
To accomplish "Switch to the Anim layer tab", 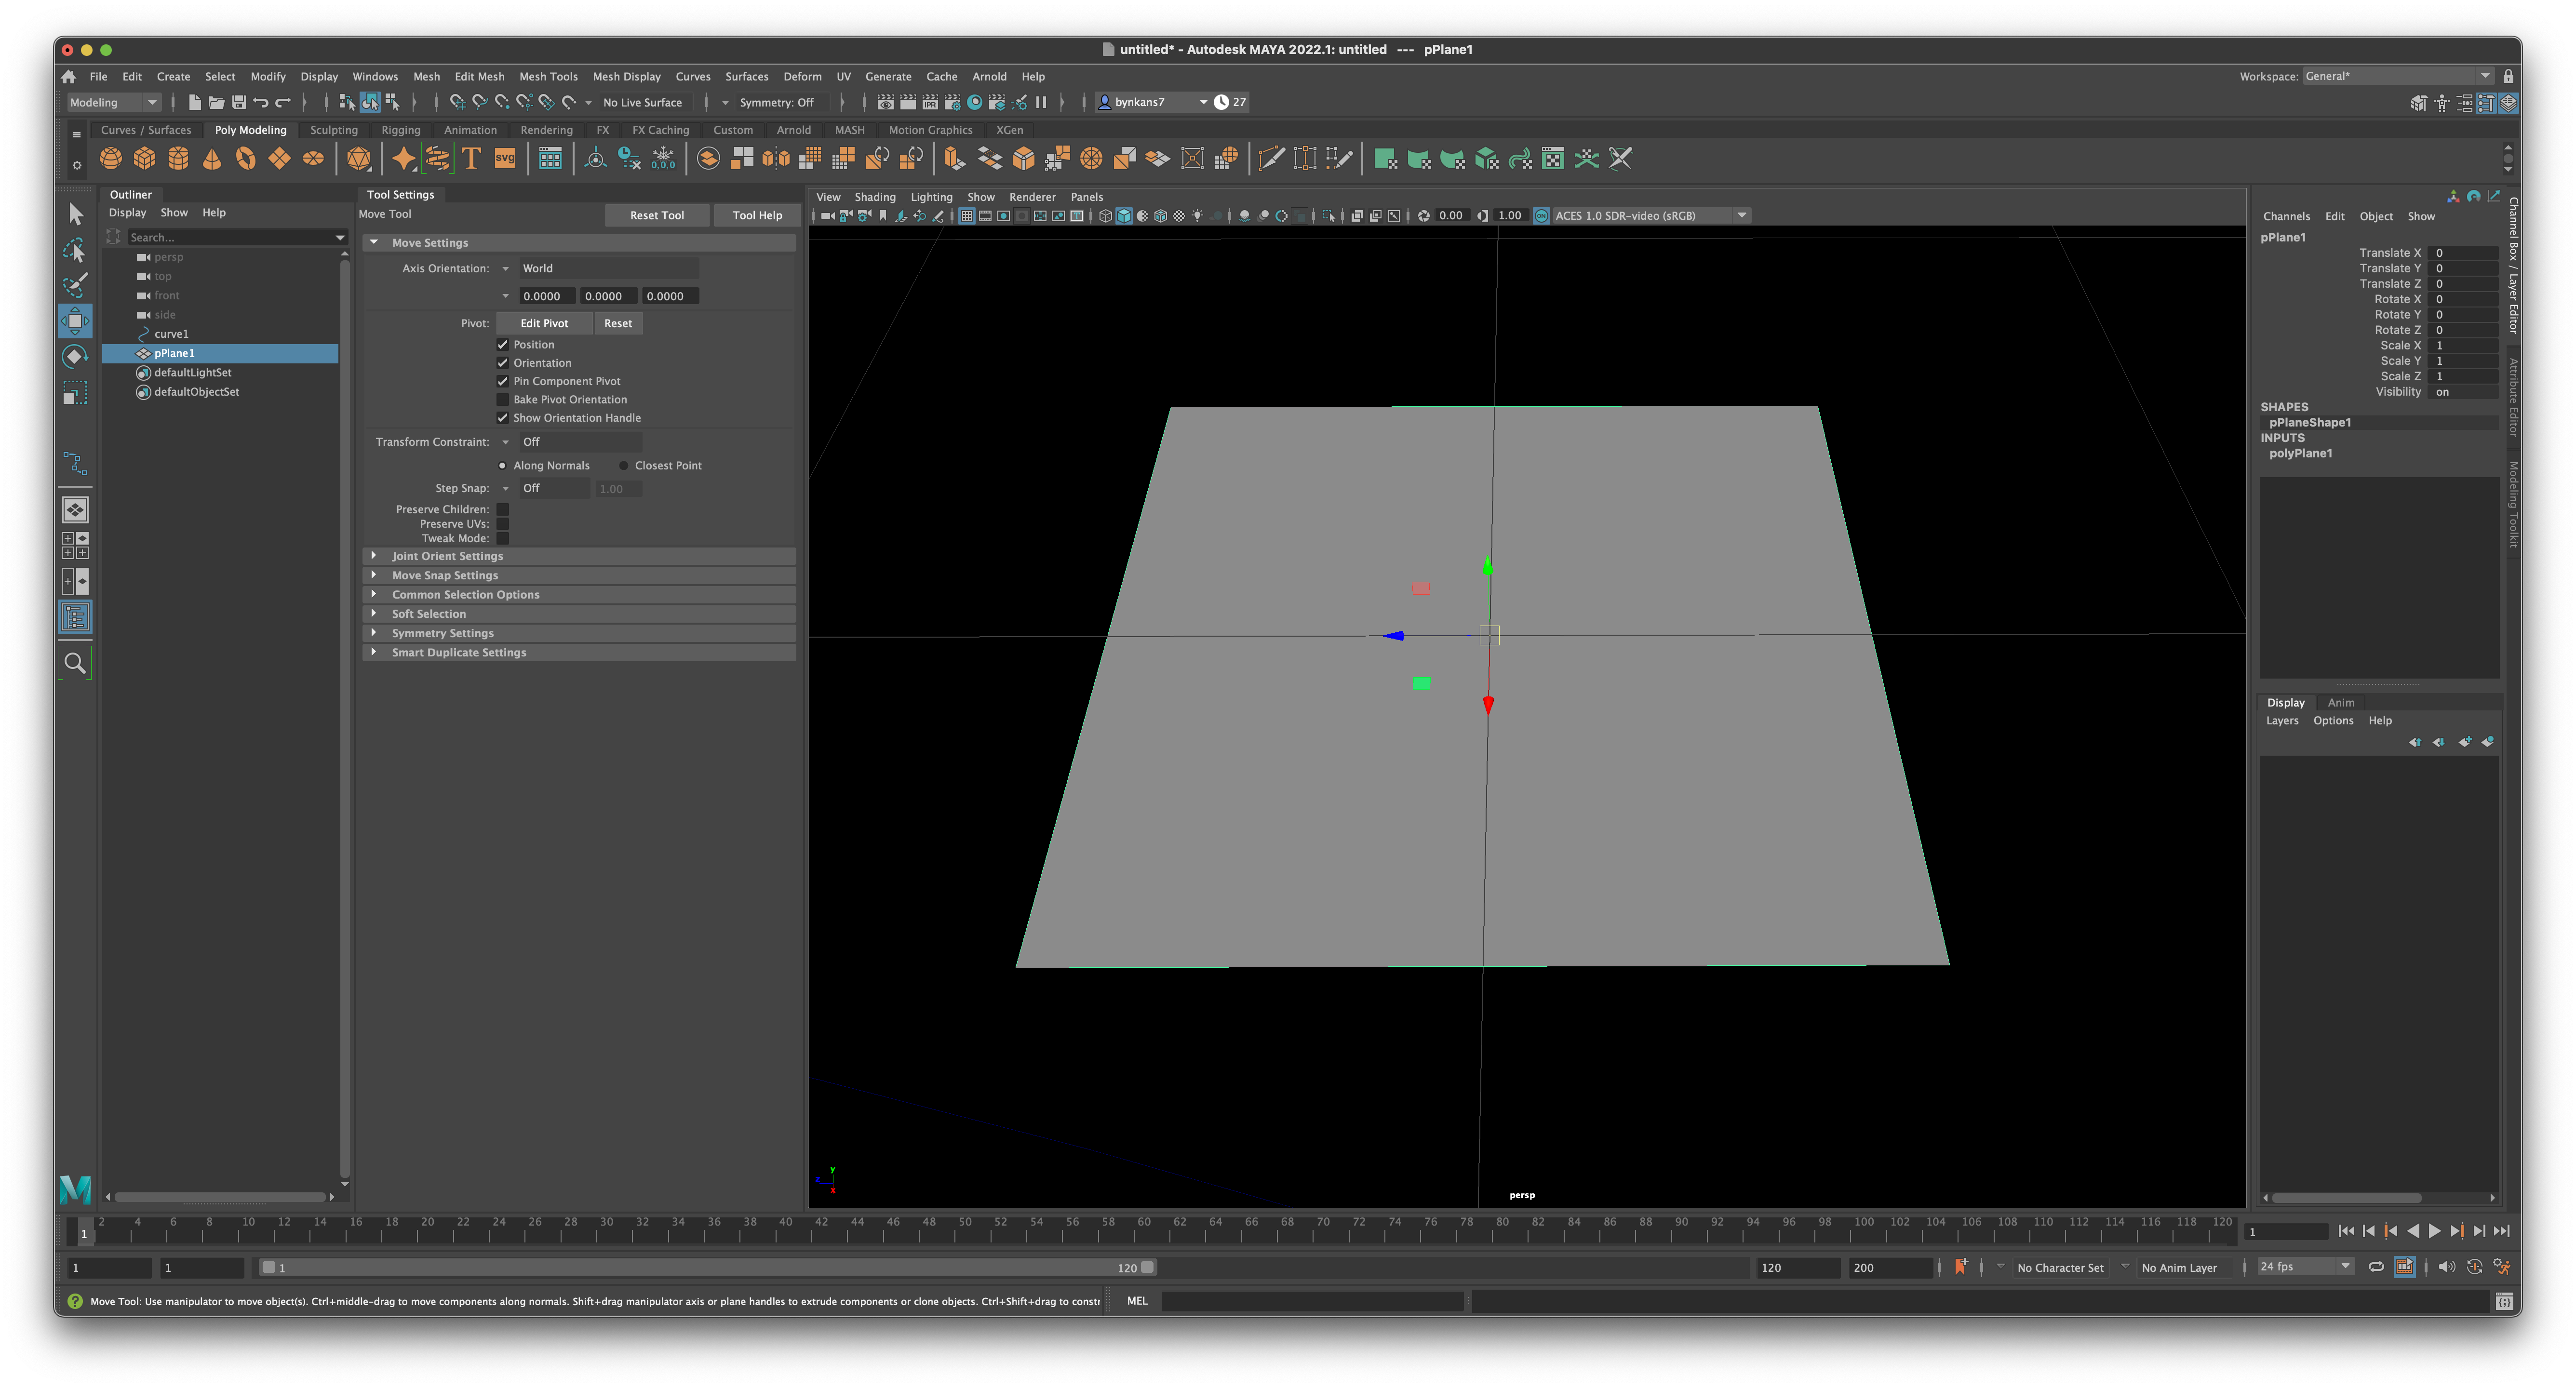I will pos(2341,702).
